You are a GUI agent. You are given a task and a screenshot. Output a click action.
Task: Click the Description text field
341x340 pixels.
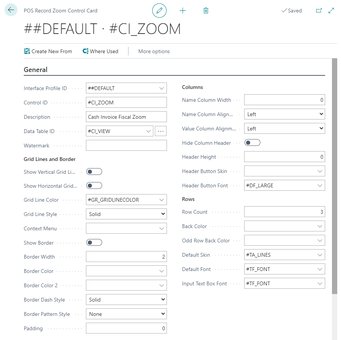(126, 117)
